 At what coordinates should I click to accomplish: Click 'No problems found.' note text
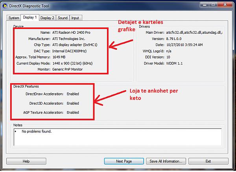(x=37, y=132)
